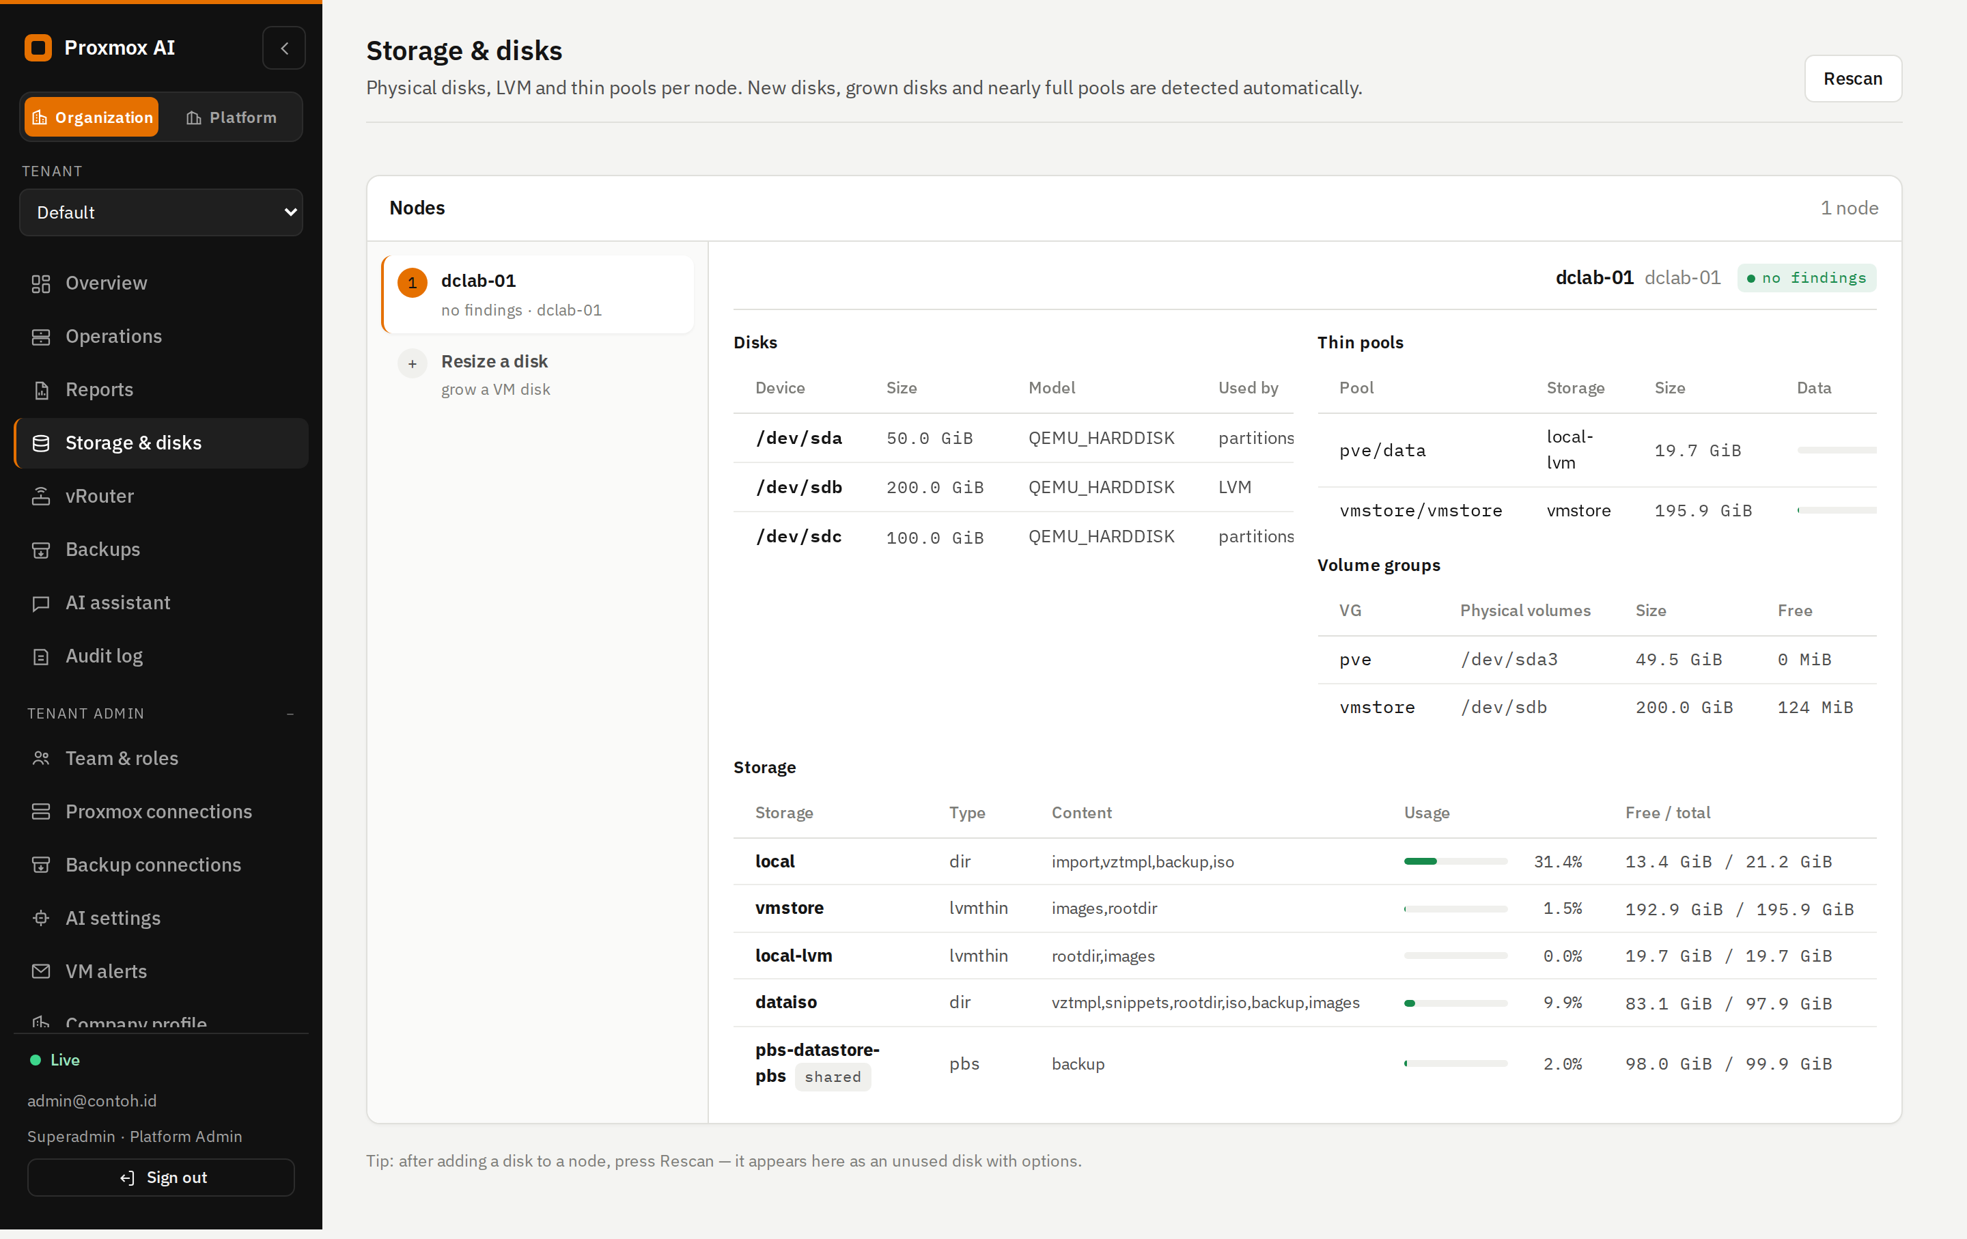
Task: Click the VM alerts envelope icon
Action: point(41,971)
